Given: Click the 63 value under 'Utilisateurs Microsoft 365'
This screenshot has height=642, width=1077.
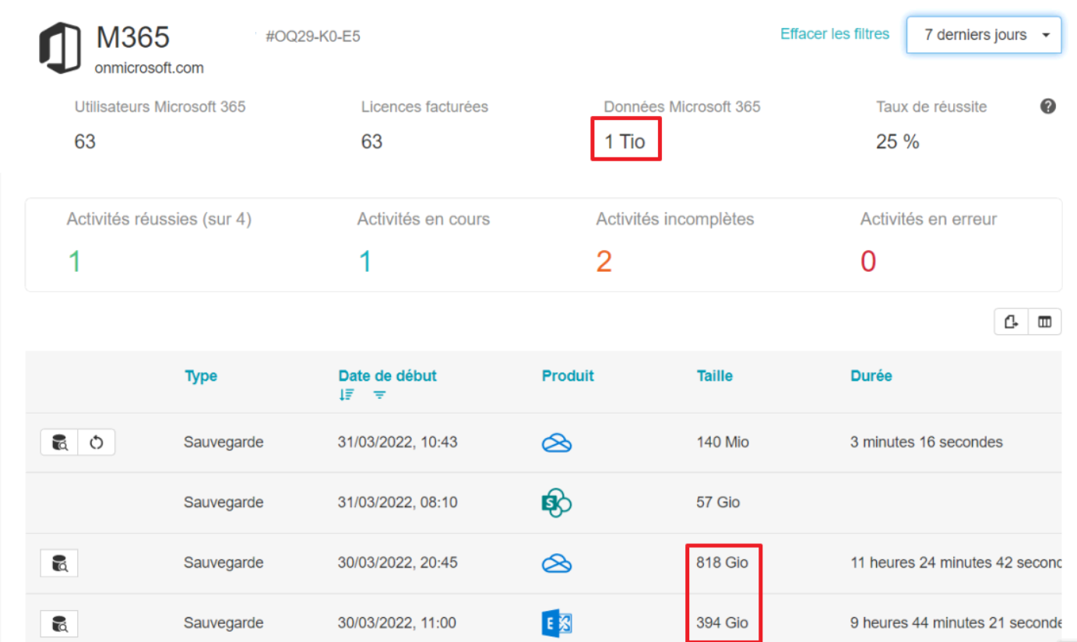Looking at the screenshot, I should pos(85,142).
